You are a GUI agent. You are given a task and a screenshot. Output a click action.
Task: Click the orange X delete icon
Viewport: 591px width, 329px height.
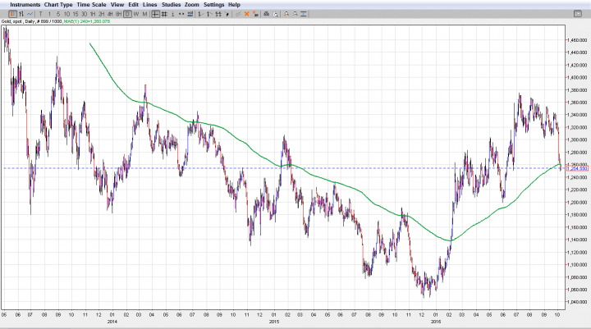[247, 14]
